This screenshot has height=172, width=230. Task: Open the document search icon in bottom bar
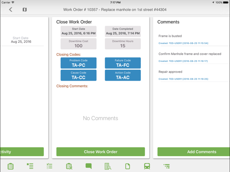pos(108,166)
